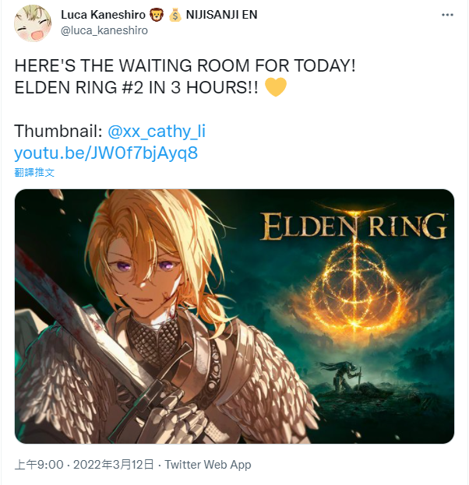Click the Twitter Web App source label
469x485 pixels.
[208, 465]
